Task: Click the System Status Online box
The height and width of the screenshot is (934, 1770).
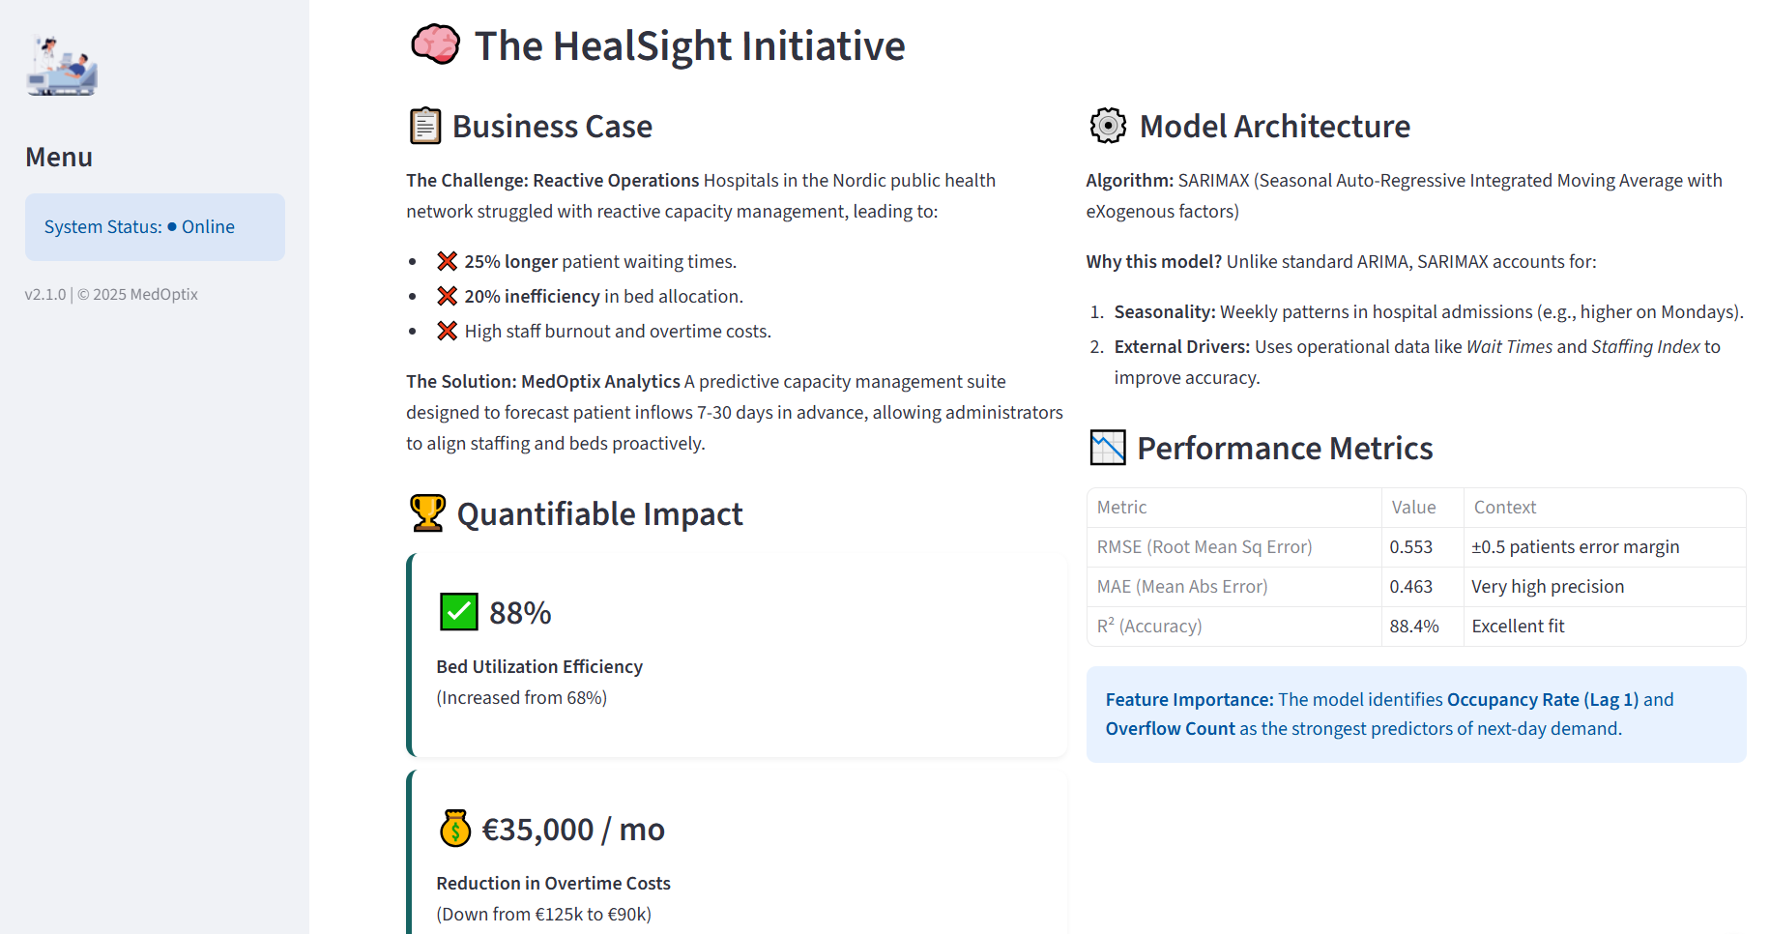Action: tap(155, 227)
